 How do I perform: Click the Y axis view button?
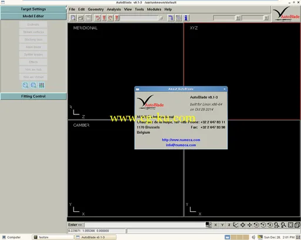[x=222, y=225]
